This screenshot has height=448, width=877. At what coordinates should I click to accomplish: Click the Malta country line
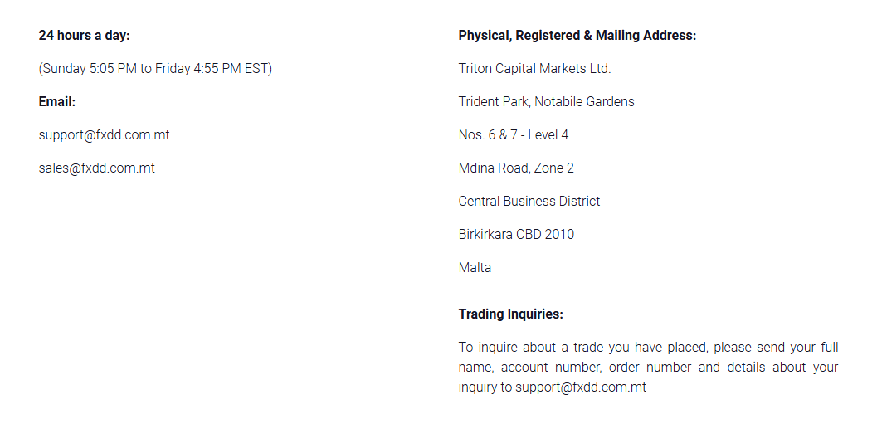point(475,267)
